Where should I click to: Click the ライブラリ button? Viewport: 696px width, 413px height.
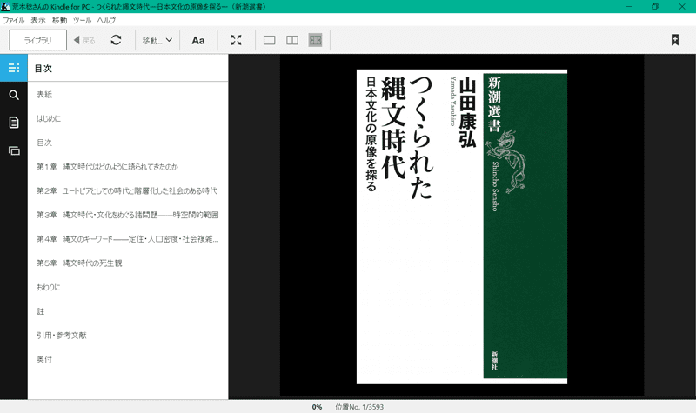click(x=38, y=40)
